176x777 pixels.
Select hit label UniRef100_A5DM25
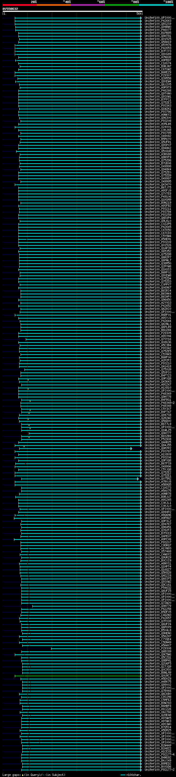point(158,730)
